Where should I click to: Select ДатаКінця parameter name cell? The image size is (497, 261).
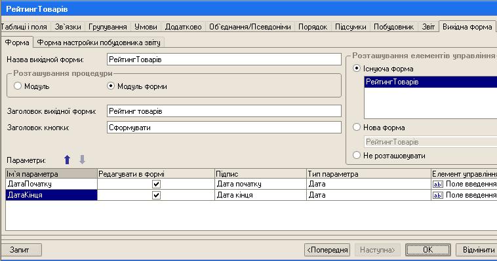(51, 195)
